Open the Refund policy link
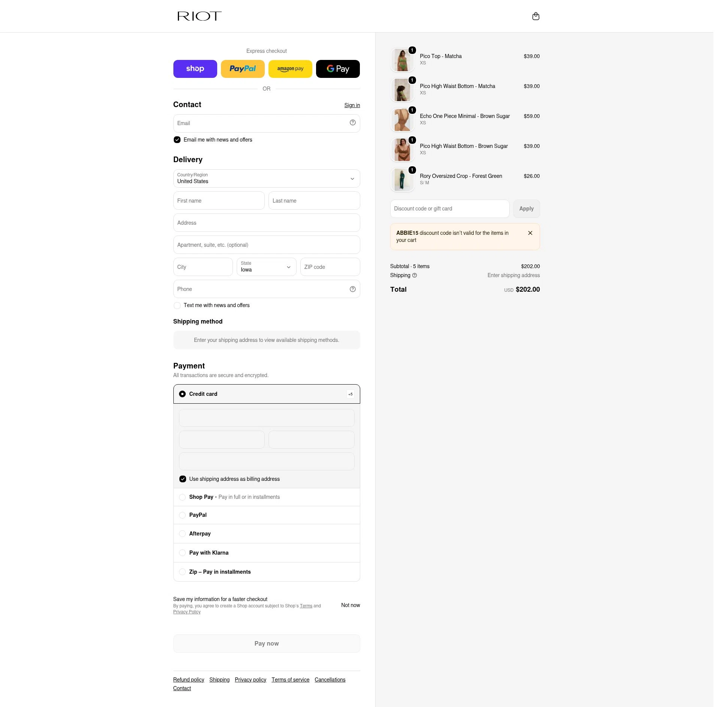Screen dimensions: 719x707 pos(188,680)
